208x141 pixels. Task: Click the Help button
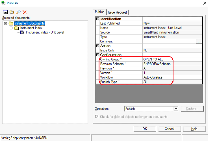click(194, 129)
